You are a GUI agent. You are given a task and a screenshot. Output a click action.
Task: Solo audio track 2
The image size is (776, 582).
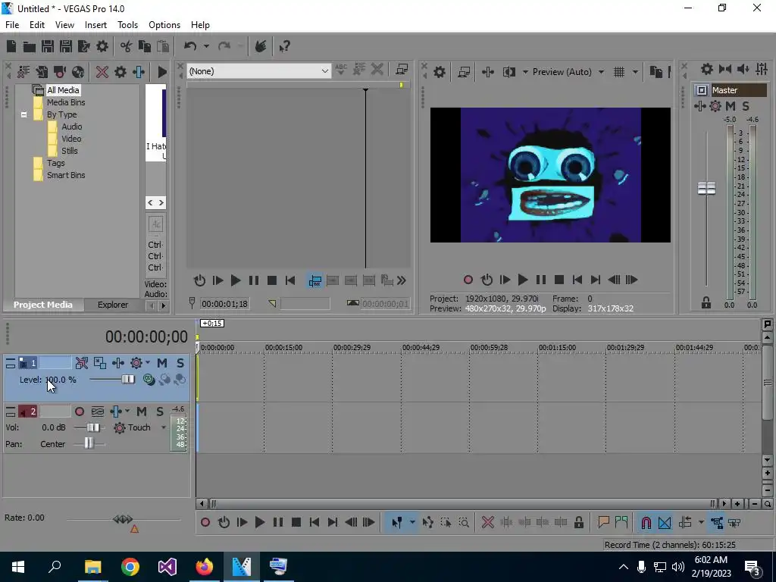159,411
